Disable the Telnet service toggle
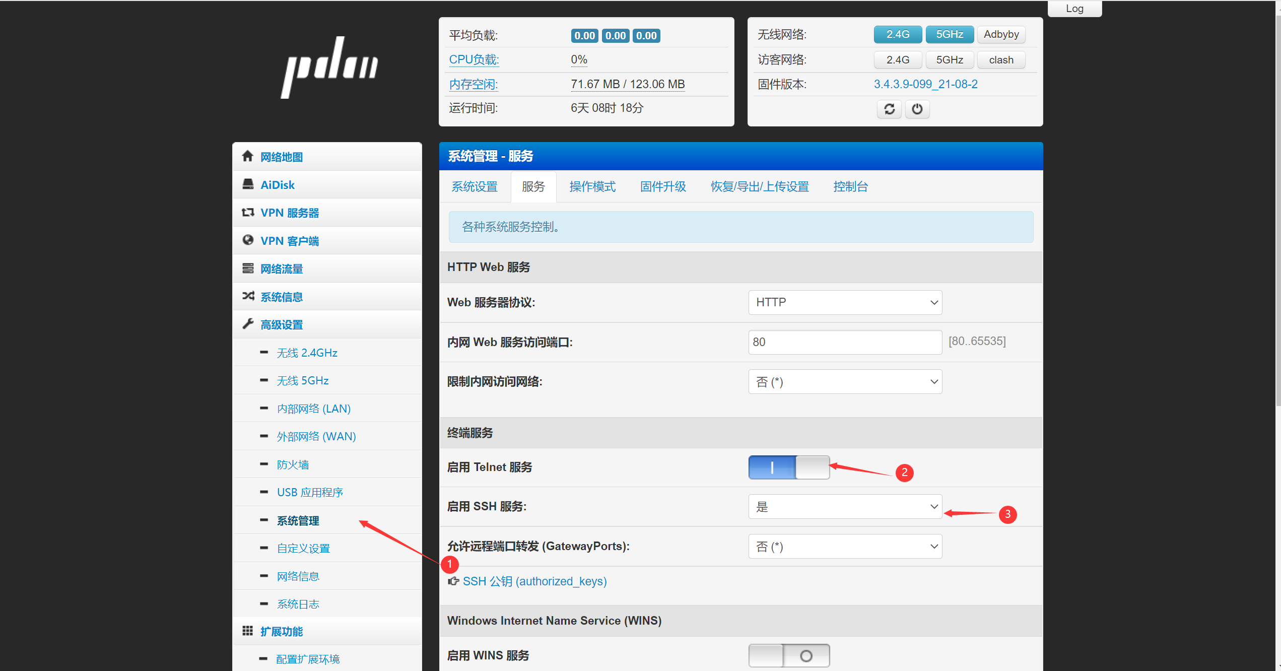 (788, 467)
